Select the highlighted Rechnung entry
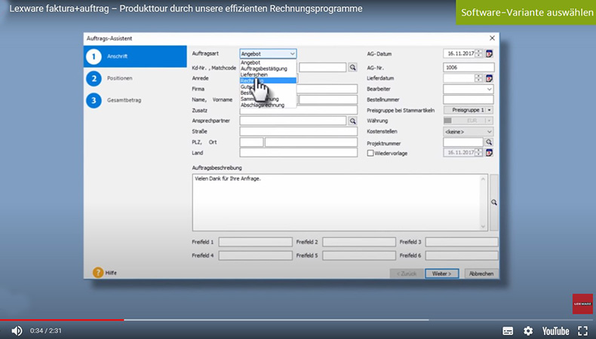This screenshot has height=339, width=596. (x=268, y=81)
